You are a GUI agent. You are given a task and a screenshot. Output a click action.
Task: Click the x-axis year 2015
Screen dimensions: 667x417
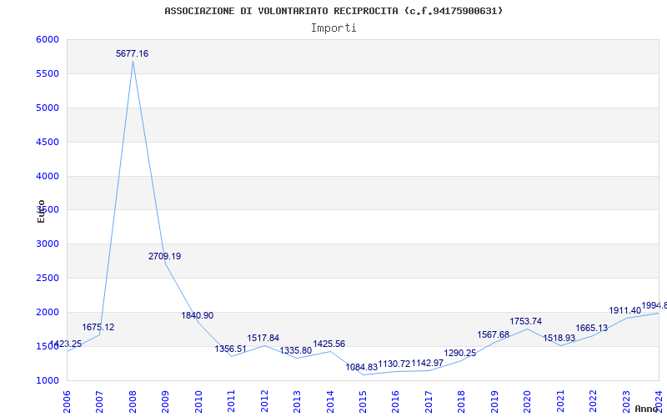[363, 402]
